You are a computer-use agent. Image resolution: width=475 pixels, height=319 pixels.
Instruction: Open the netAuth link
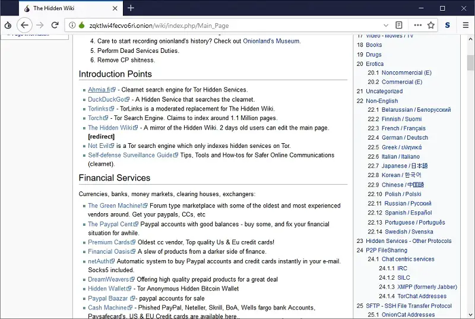pyautogui.click(x=101, y=261)
